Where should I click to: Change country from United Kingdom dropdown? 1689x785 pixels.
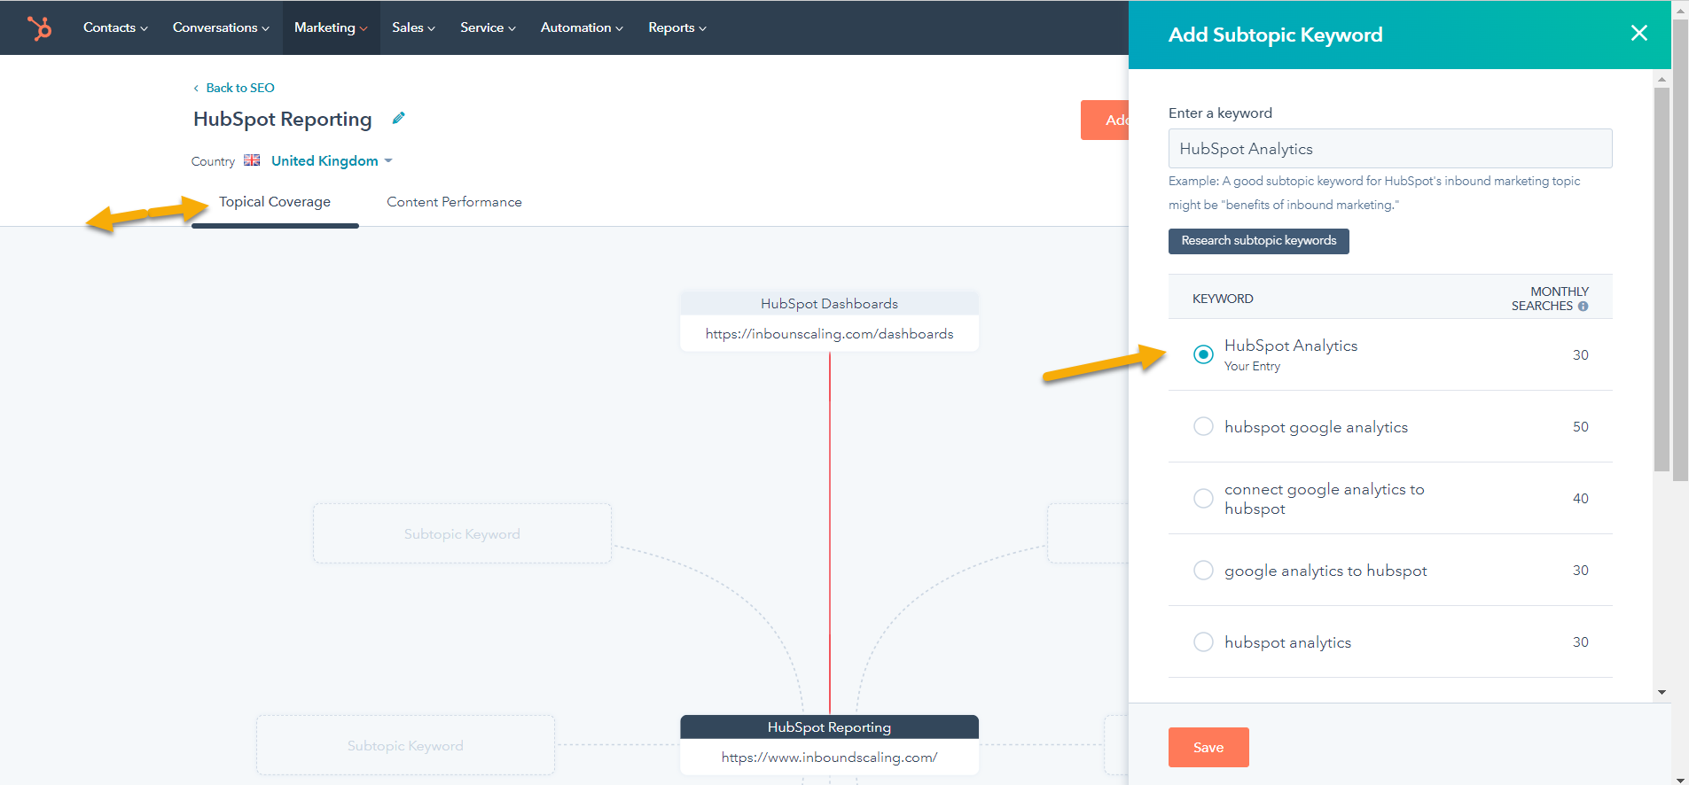(332, 160)
